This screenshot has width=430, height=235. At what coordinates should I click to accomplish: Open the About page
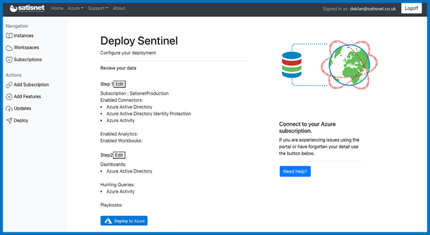[x=119, y=8]
